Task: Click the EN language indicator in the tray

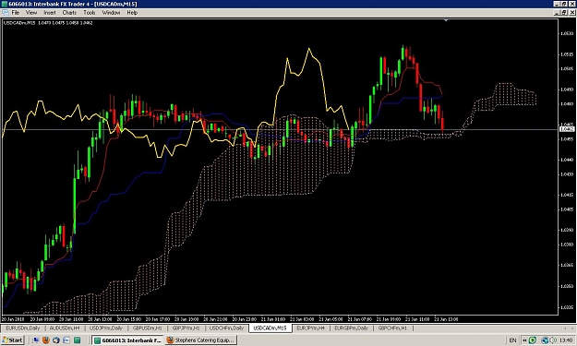Action: [x=512, y=340]
